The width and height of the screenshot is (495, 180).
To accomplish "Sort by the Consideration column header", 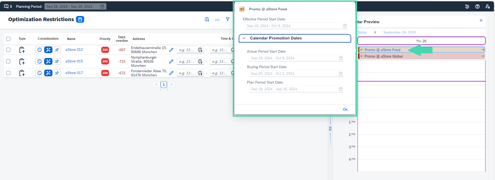I will (x=48, y=39).
